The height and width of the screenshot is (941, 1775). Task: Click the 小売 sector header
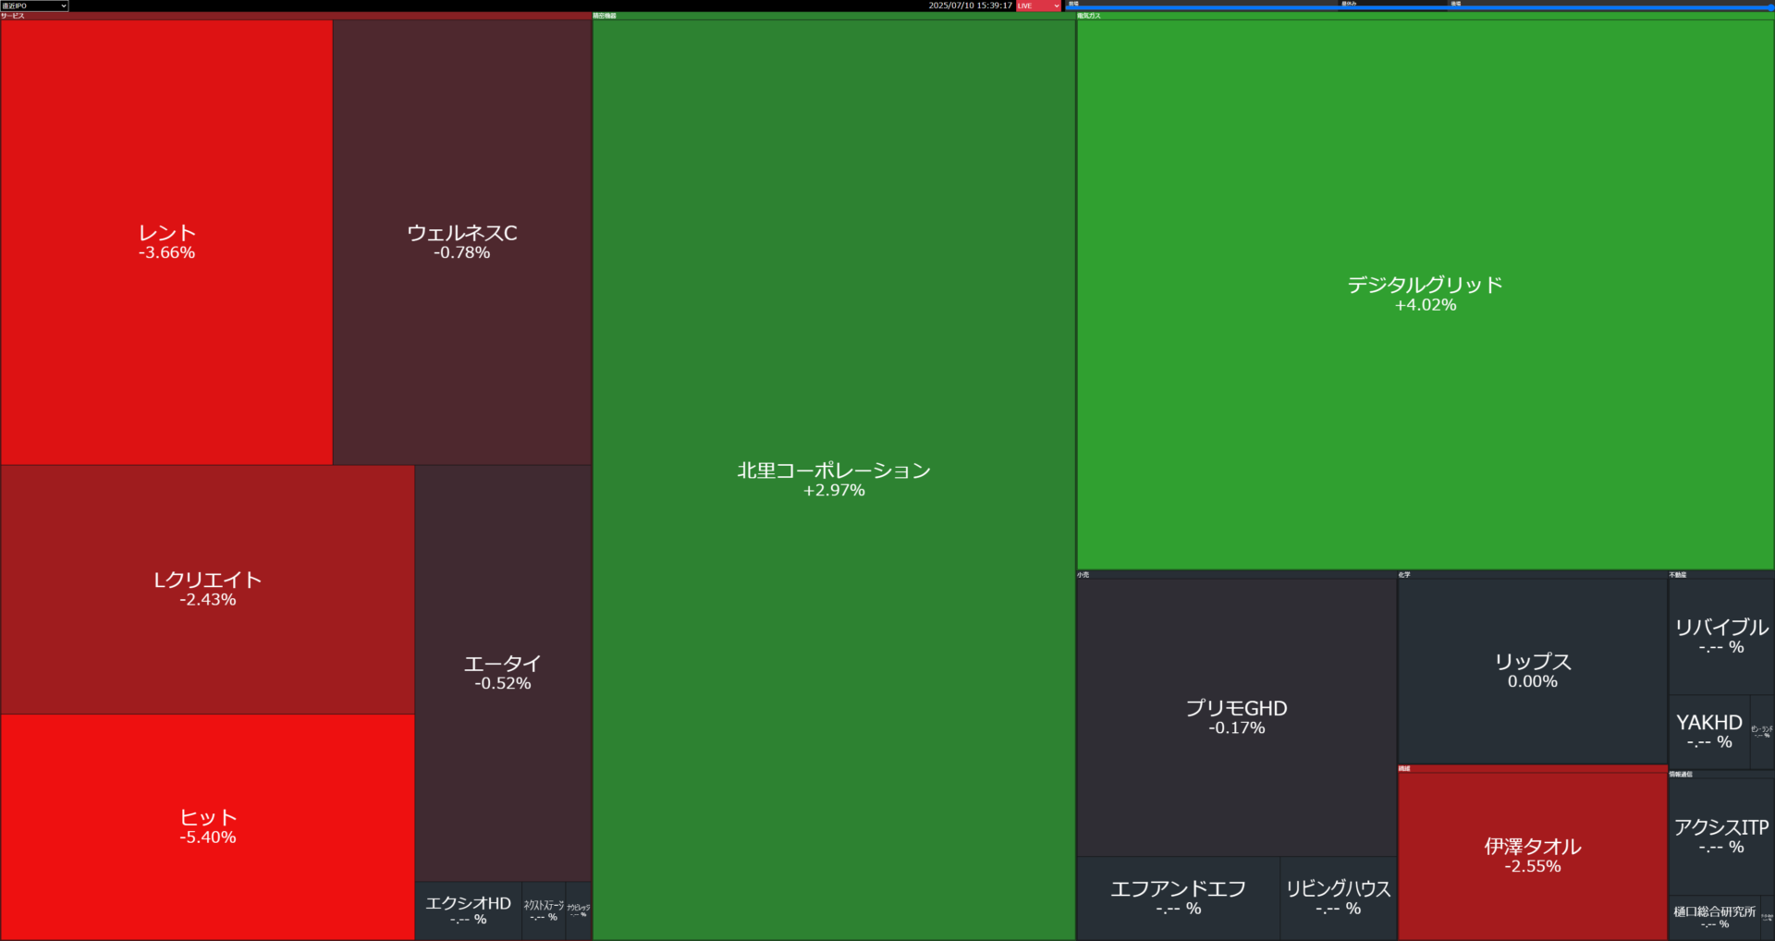(x=1236, y=575)
